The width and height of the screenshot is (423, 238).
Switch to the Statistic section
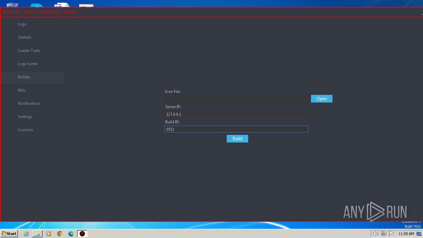click(x=32, y=37)
